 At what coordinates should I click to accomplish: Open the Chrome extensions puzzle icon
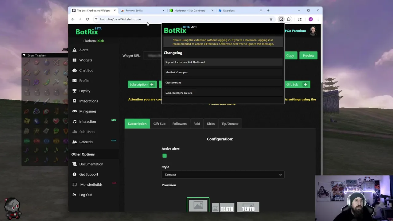[289, 19]
